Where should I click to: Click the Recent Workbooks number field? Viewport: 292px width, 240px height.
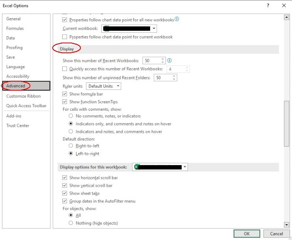(152, 61)
